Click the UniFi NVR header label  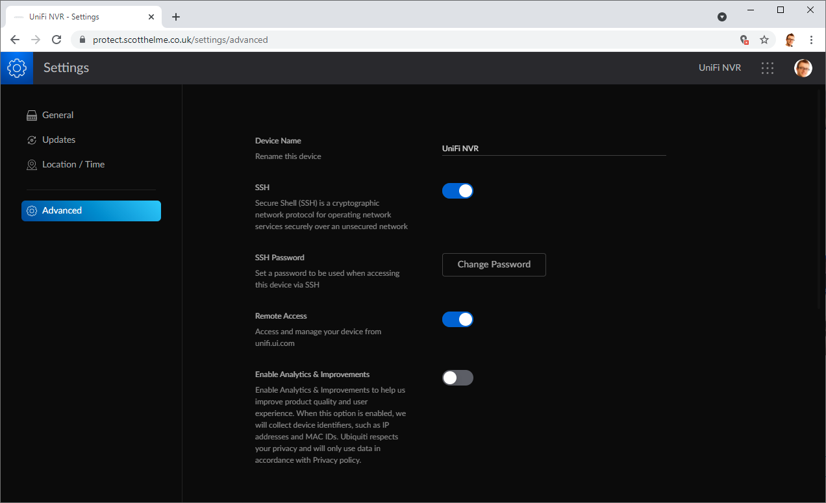(720, 68)
